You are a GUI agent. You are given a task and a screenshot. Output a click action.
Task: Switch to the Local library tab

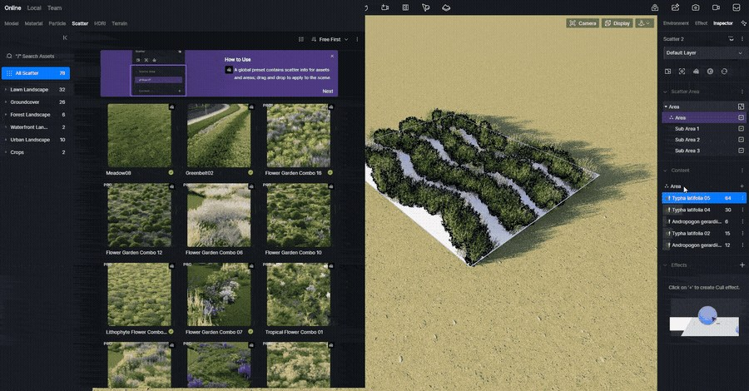[34, 7]
